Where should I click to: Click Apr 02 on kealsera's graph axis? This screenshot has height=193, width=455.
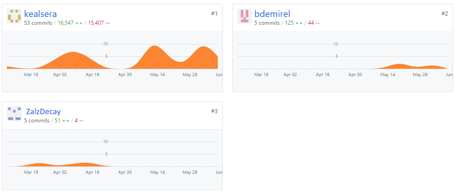click(x=60, y=75)
